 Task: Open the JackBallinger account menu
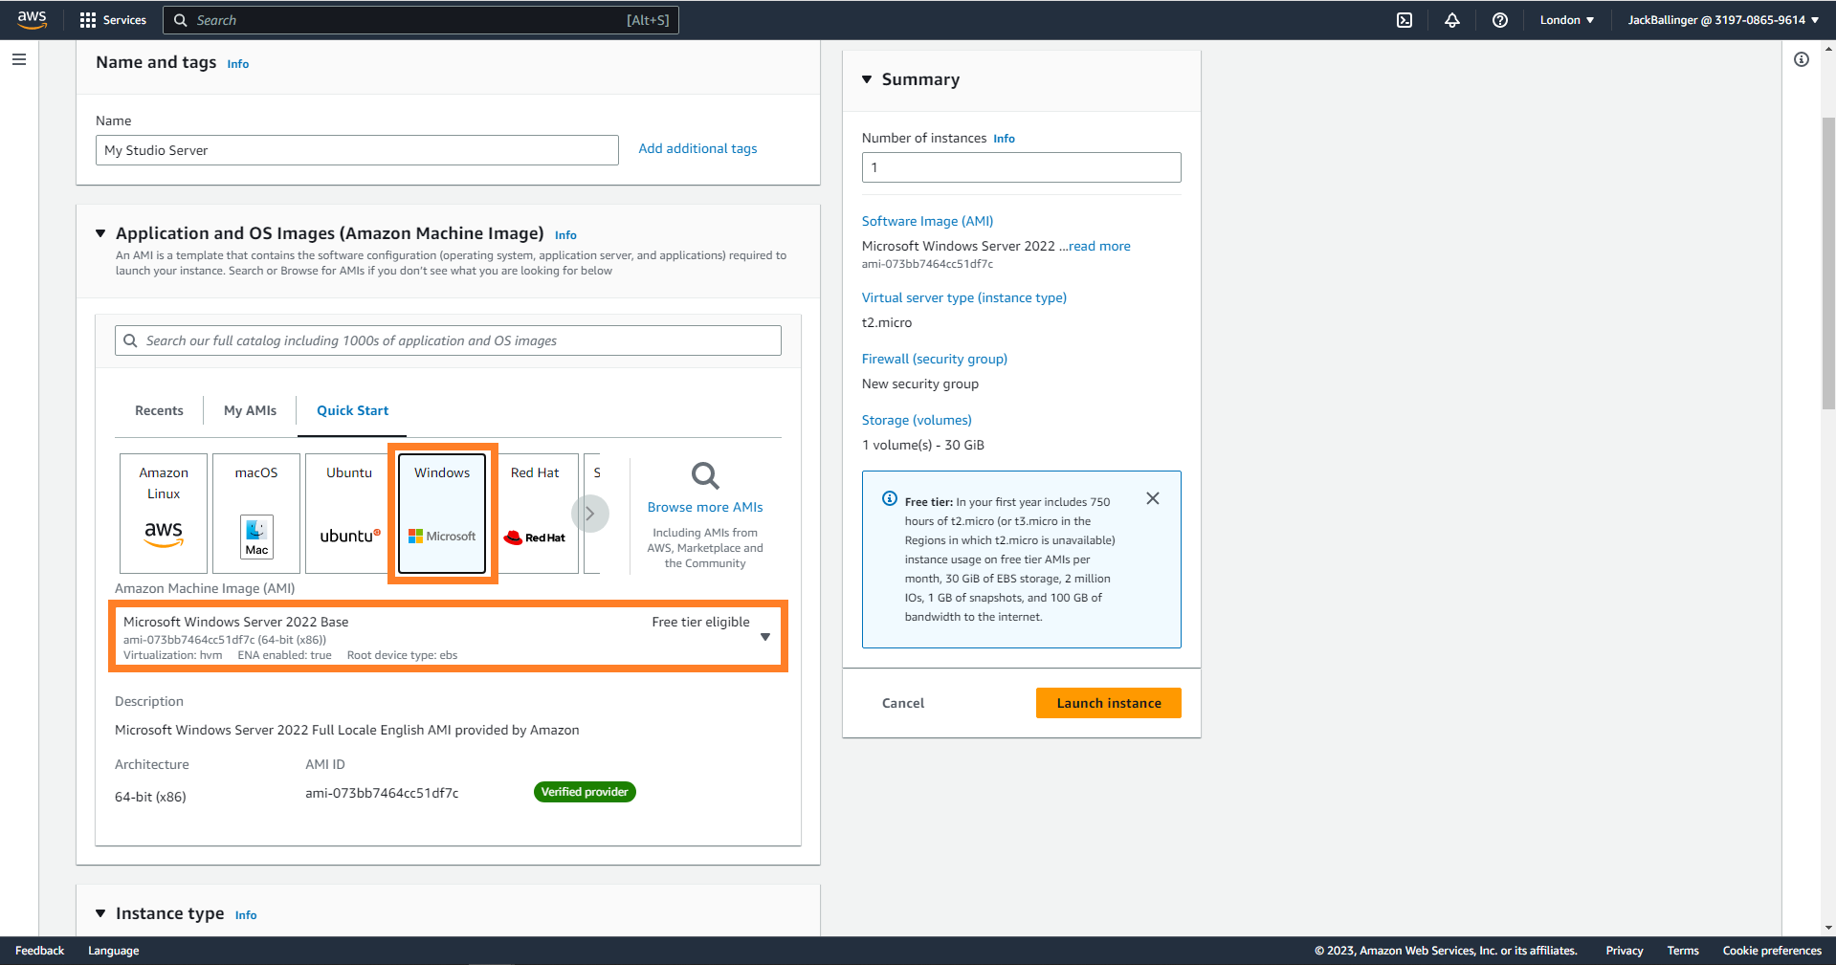pos(1723,20)
